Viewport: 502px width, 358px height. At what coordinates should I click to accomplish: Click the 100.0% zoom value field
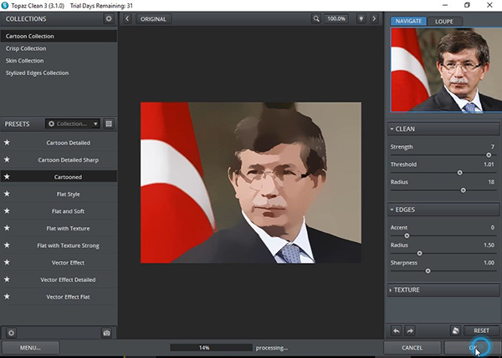[336, 19]
